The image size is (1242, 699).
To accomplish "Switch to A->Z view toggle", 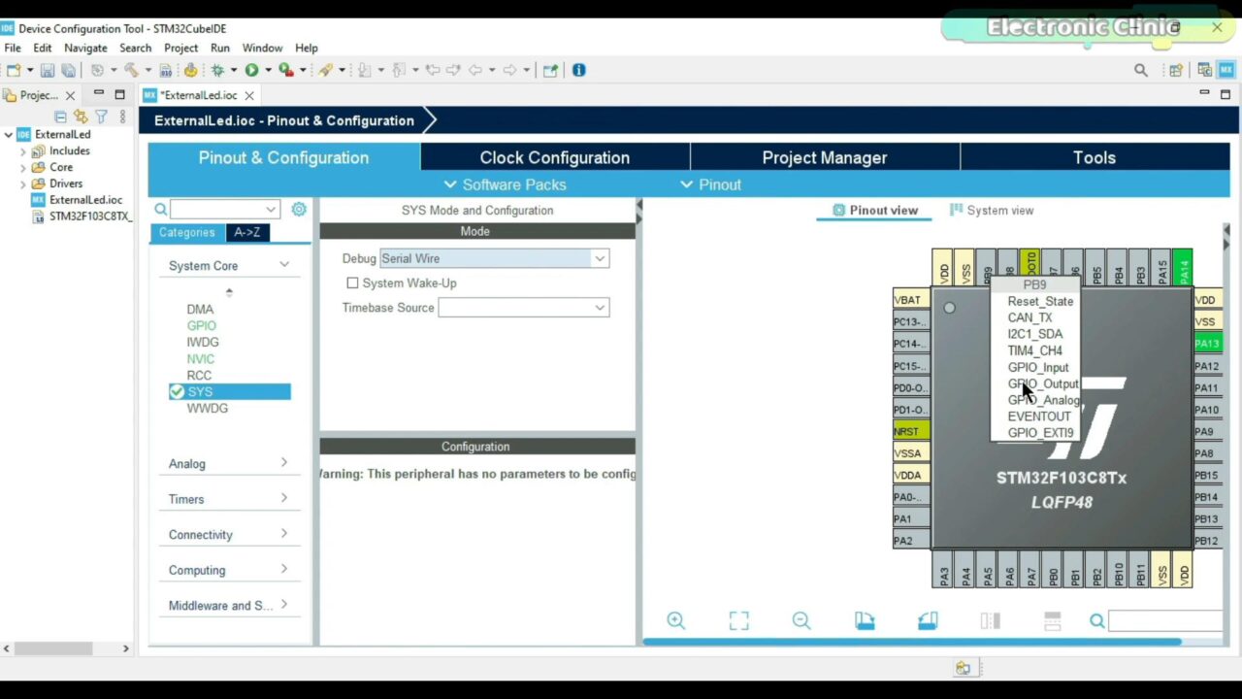I will pos(247,232).
